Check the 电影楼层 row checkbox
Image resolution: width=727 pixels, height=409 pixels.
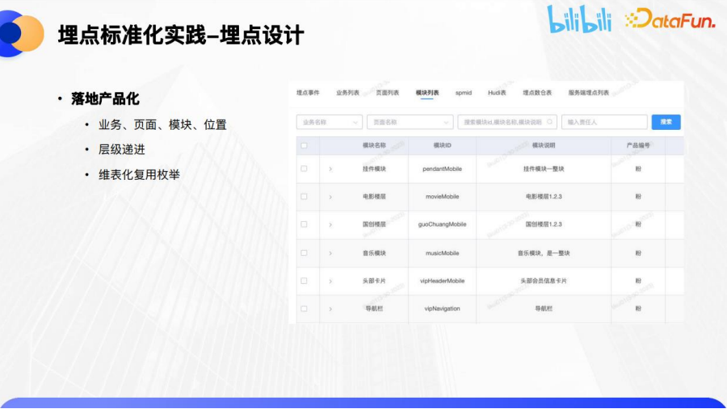(304, 196)
